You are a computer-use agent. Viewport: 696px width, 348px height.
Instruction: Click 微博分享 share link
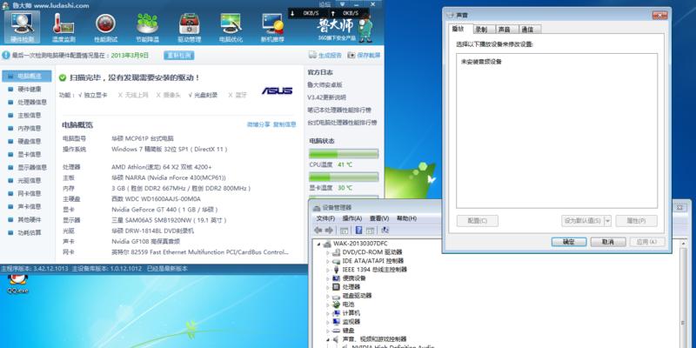(258, 124)
